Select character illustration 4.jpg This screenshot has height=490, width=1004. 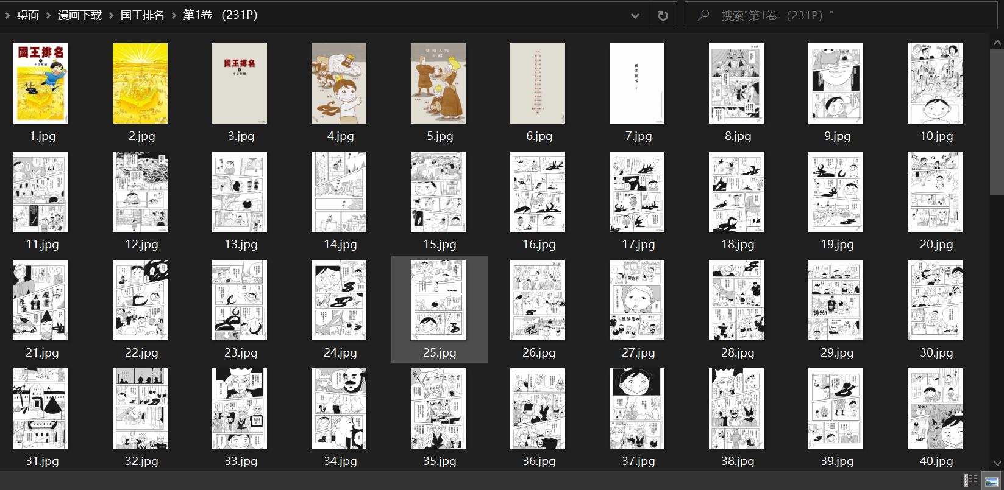pos(340,83)
